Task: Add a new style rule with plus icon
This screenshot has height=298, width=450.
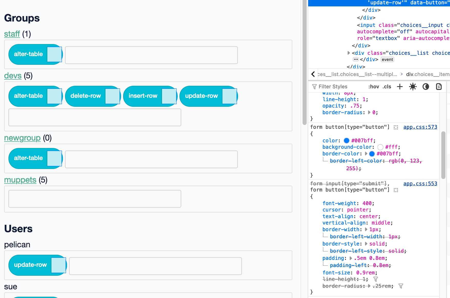Action: click(x=400, y=87)
